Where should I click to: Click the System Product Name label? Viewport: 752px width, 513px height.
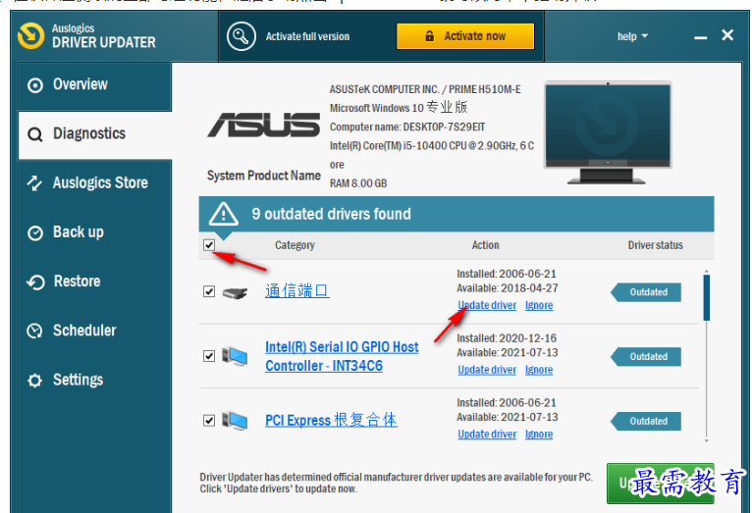(x=264, y=176)
